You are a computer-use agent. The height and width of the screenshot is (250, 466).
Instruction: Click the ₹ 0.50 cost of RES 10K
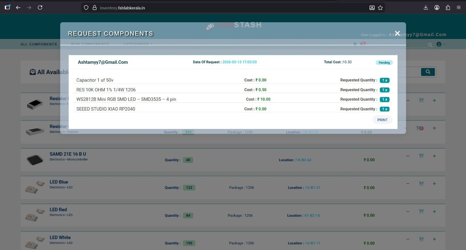[261, 90]
